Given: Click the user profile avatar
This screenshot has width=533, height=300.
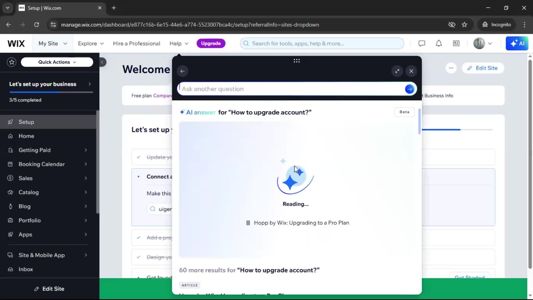Looking at the screenshot, I should pyautogui.click(x=479, y=44).
